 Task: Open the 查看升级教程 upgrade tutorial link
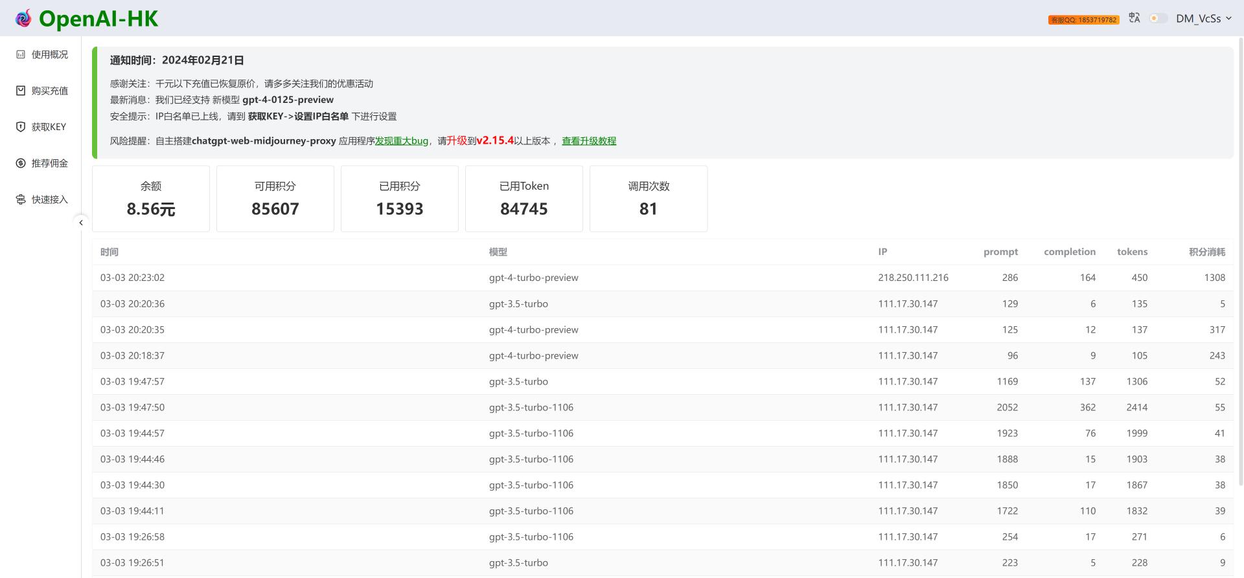click(x=589, y=140)
